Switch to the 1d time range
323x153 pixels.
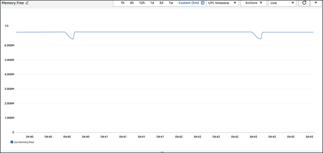point(152,3)
